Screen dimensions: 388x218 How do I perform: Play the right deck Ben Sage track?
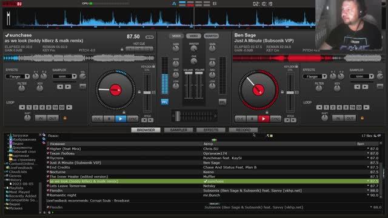click(264, 119)
